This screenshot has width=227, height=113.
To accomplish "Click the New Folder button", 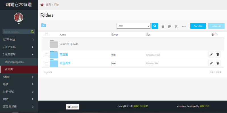I will tap(198, 26).
